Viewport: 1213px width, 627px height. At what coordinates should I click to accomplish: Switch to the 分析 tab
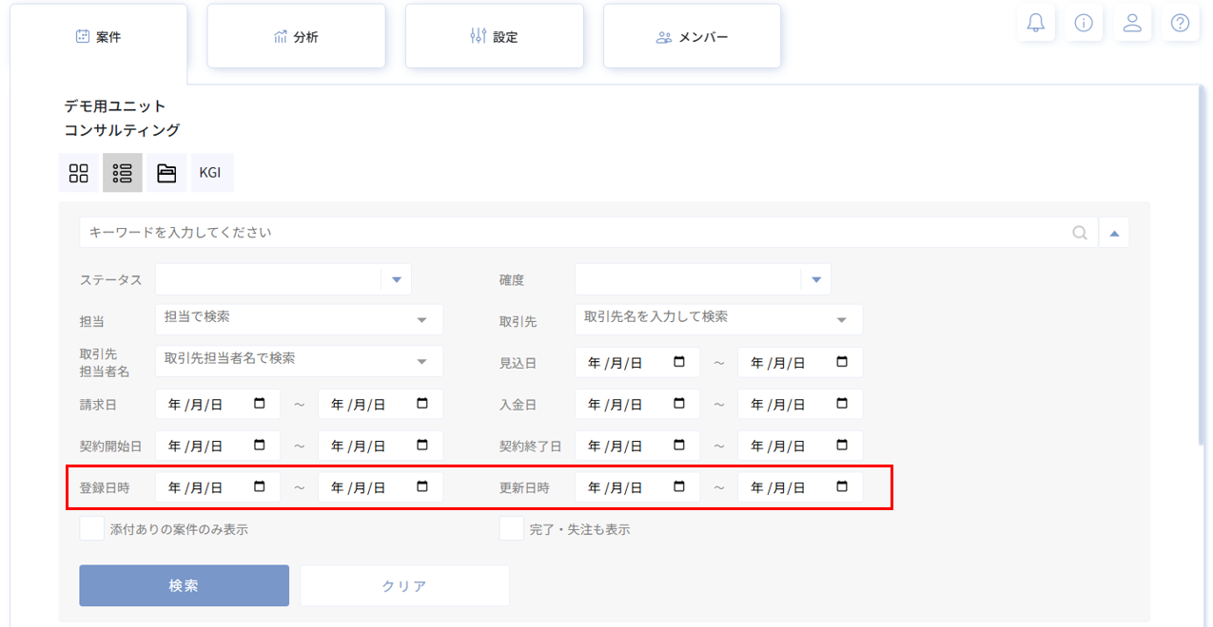click(x=296, y=37)
